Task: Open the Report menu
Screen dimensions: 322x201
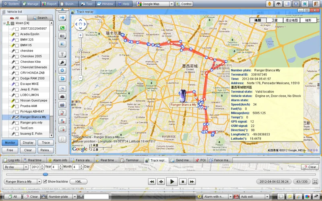Action: (49, 4)
